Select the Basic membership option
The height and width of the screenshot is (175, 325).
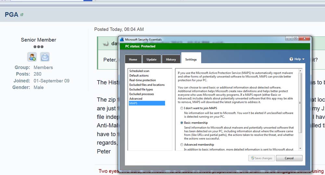tap(181, 123)
